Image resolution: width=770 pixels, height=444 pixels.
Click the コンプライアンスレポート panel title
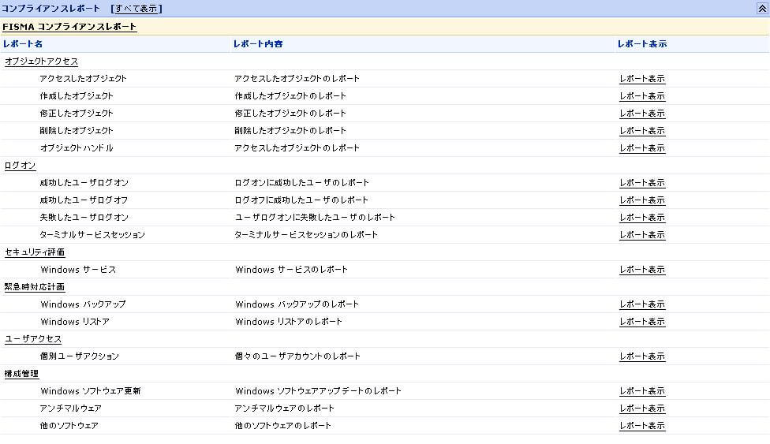pos(50,9)
